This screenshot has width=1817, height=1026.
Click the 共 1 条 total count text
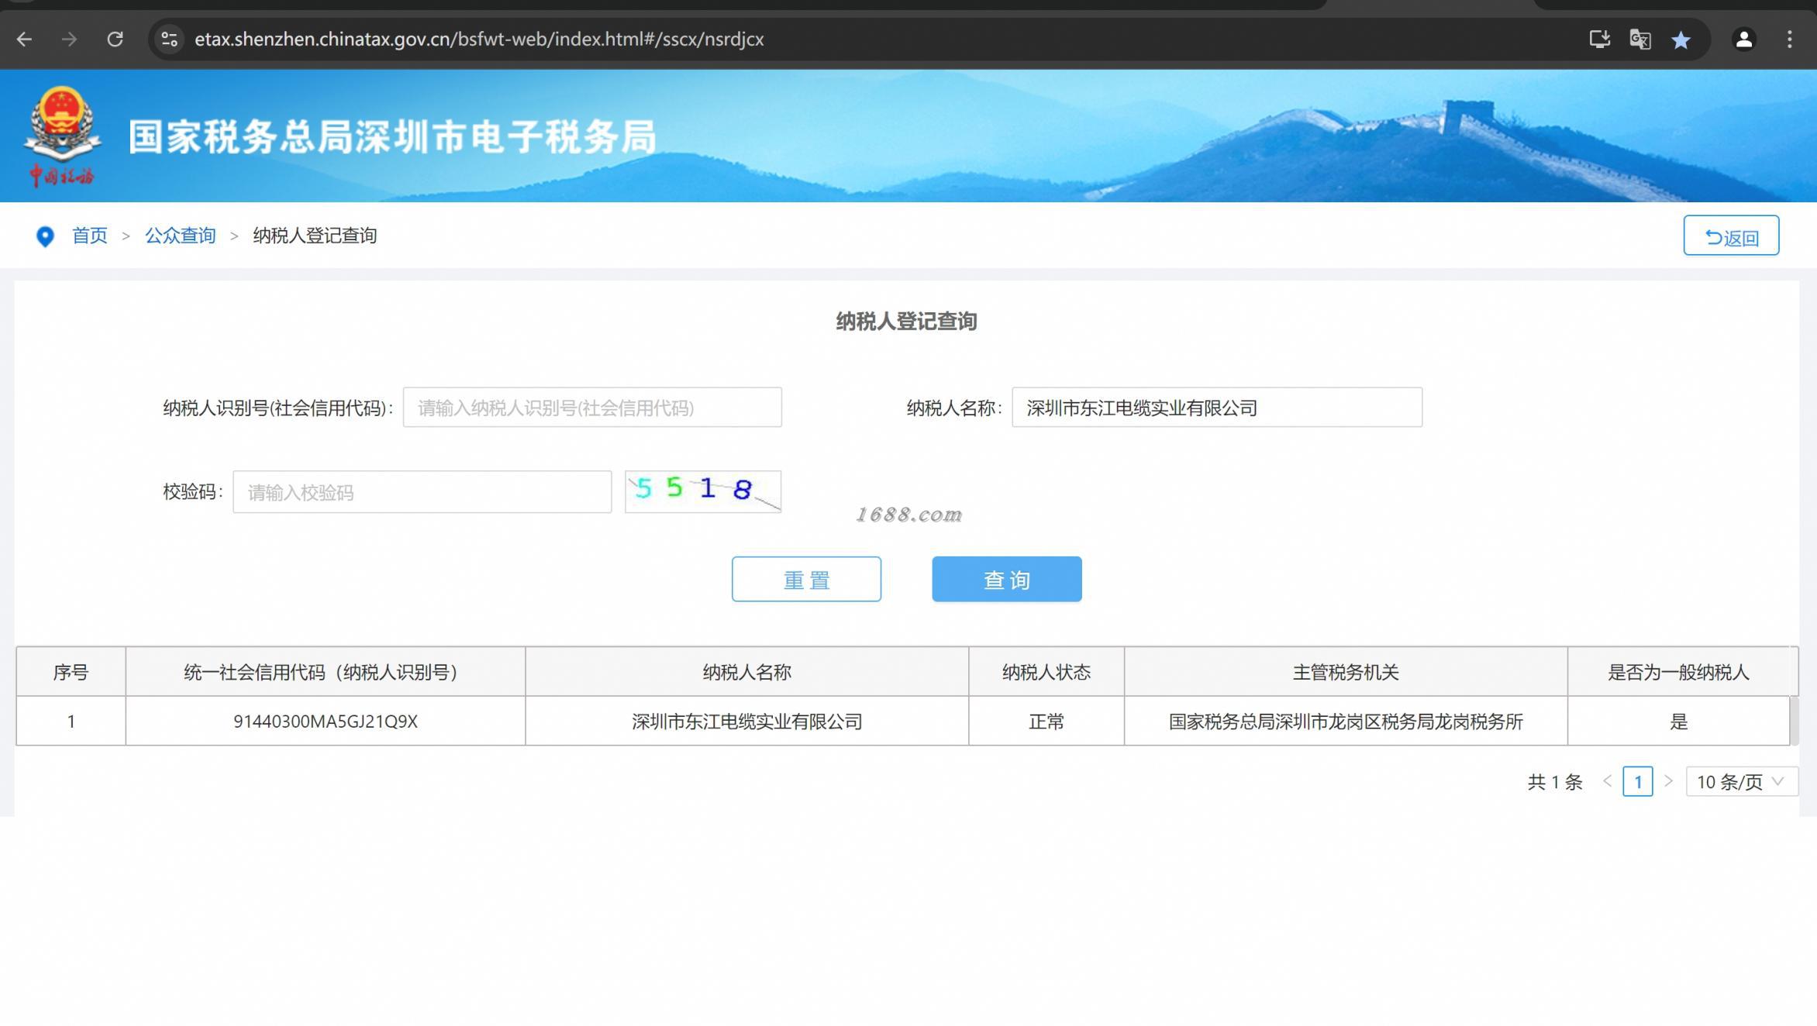[1554, 782]
